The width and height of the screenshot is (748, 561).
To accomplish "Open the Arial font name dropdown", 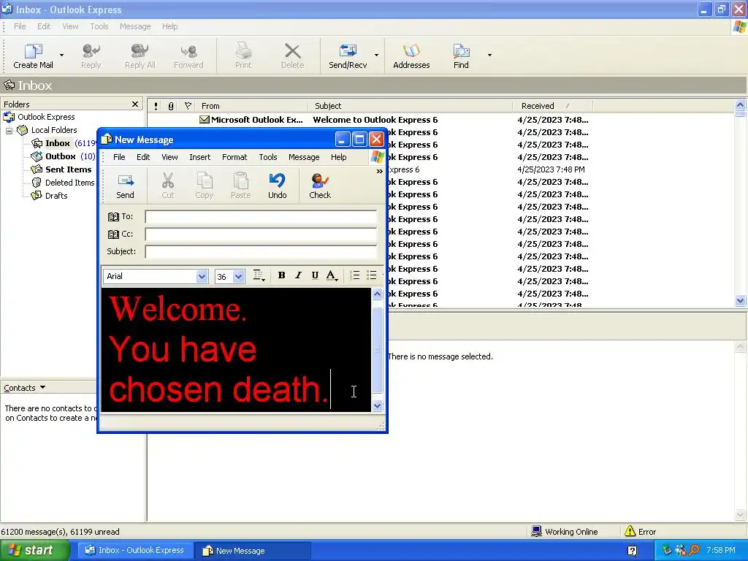I will [x=202, y=276].
